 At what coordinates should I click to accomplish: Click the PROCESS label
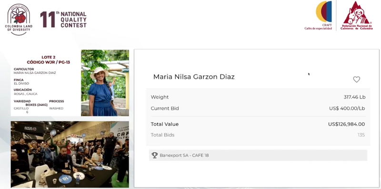[57, 101]
